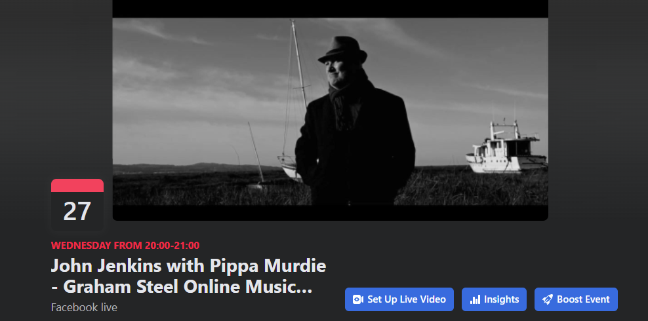Open the Set Up Live Video button
This screenshot has width=648, height=321.
pyautogui.click(x=399, y=299)
